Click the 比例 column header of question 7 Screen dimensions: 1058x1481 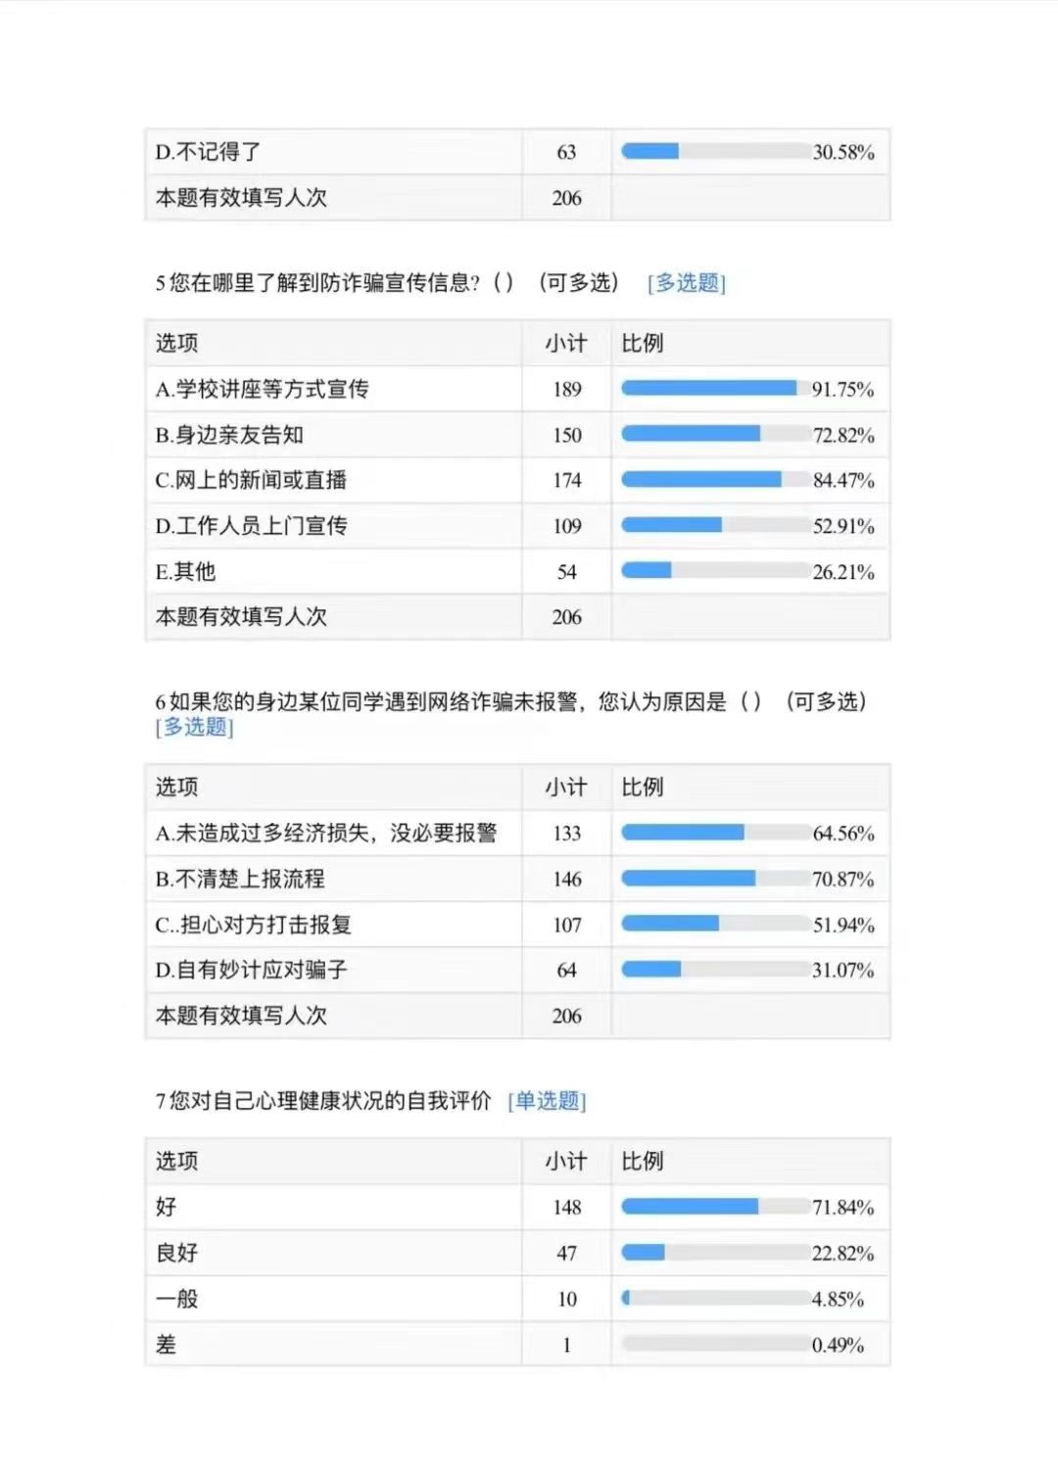tap(643, 1161)
